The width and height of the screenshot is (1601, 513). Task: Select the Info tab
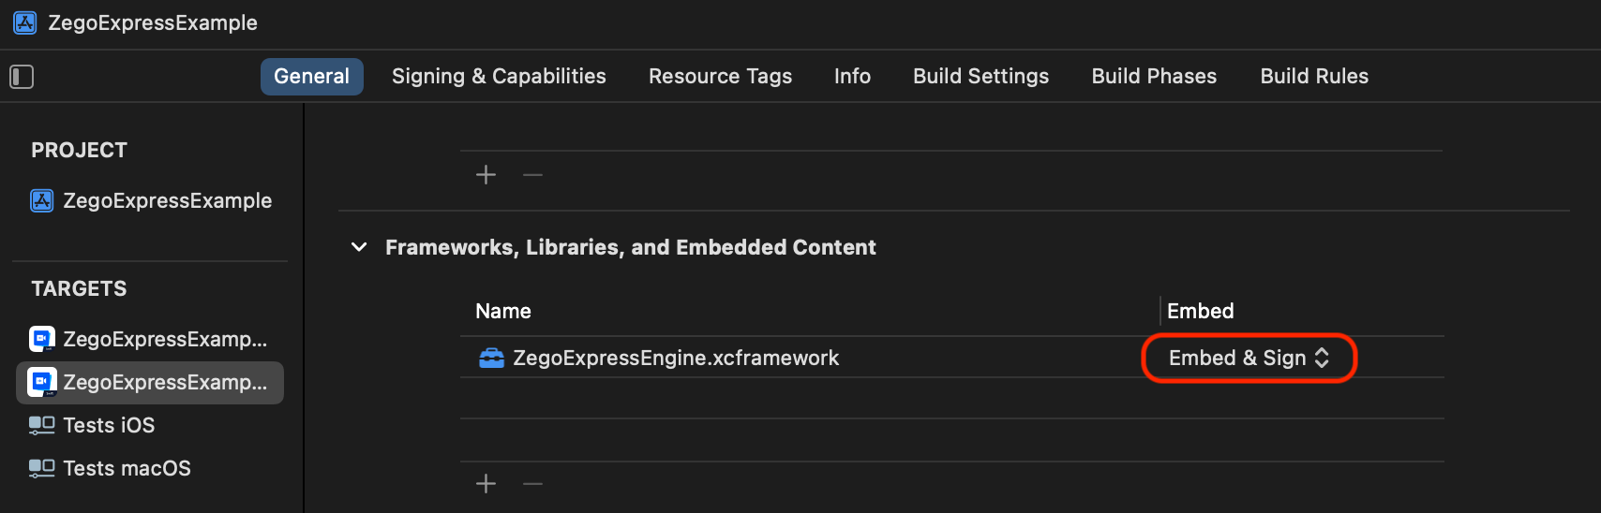[852, 77]
